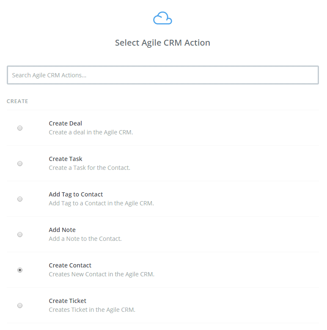Click the Create Task action title
The width and height of the screenshot is (327, 330).
pyautogui.click(x=66, y=159)
